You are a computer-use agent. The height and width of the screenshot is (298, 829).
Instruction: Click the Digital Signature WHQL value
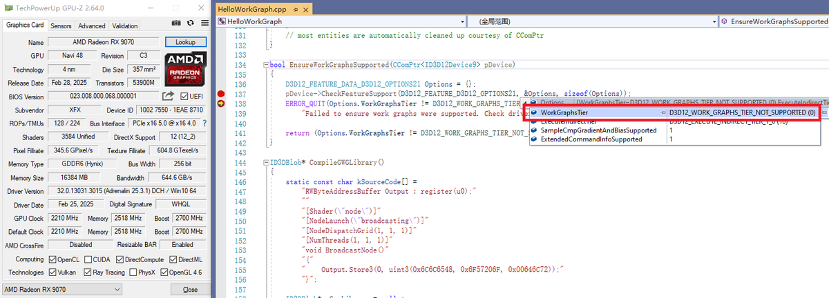[180, 204]
